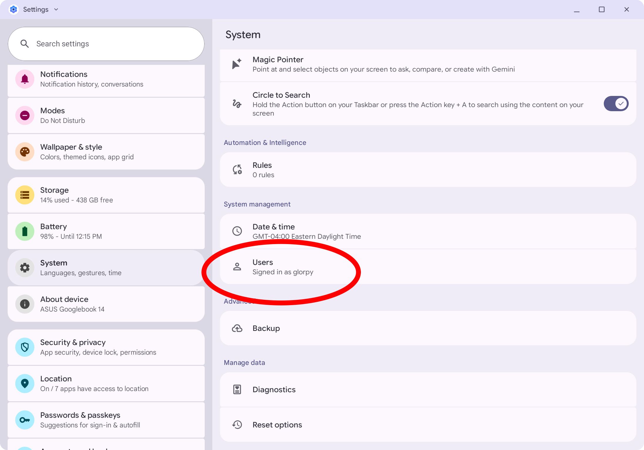Viewport: 644px width, 450px height.
Task: Click the search magnifier icon
Action: coord(25,44)
